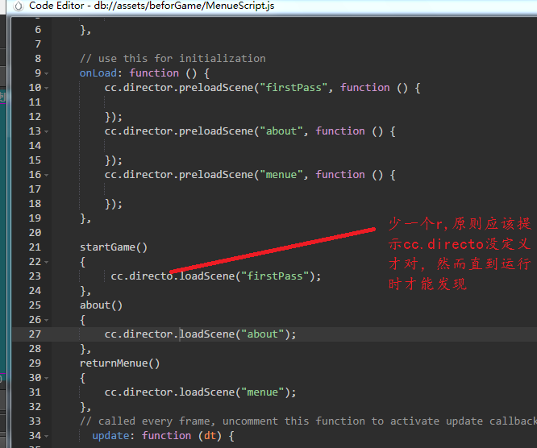Click the Code Editor window icon
This screenshot has height=448, width=537.
click(19, 6)
